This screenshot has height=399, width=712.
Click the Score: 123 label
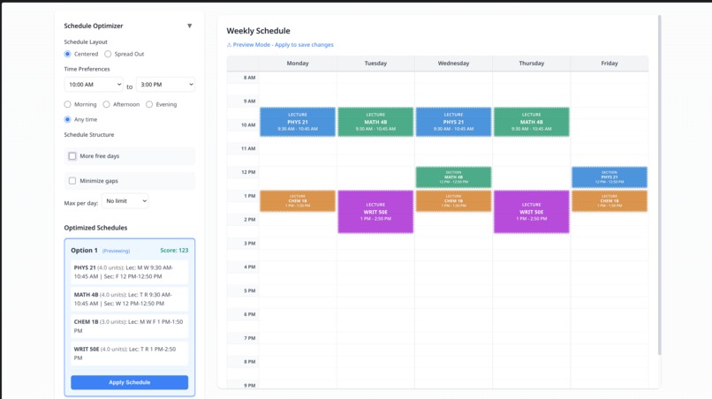click(174, 250)
